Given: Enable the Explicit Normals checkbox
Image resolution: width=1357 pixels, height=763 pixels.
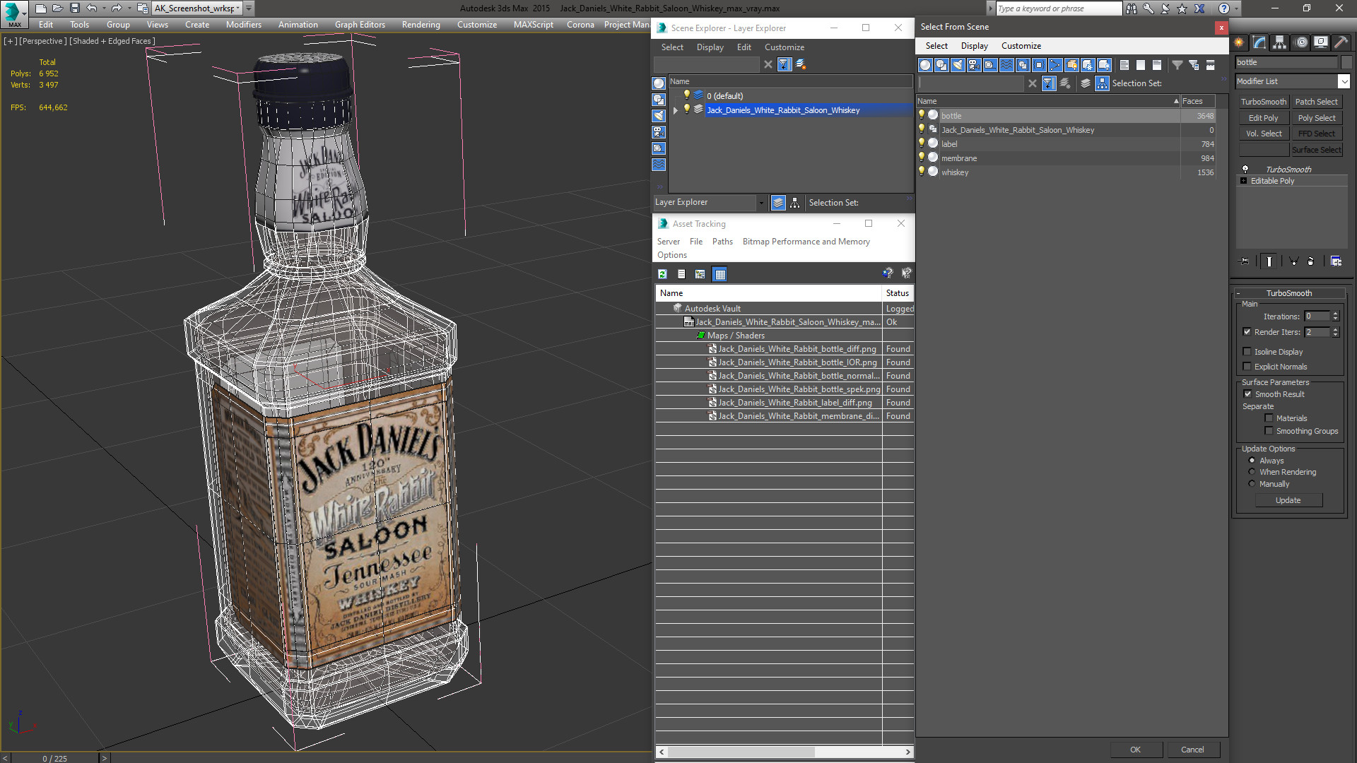Looking at the screenshot, I should click(x=1247, y=367).
